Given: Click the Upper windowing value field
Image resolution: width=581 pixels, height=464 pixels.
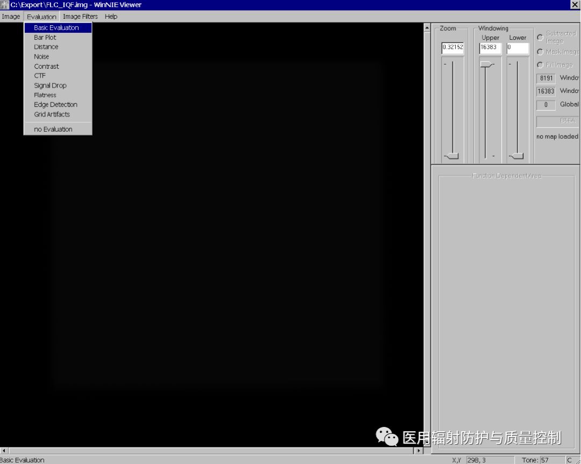Looking at the screenshot, I should click(x=490, y=48).
